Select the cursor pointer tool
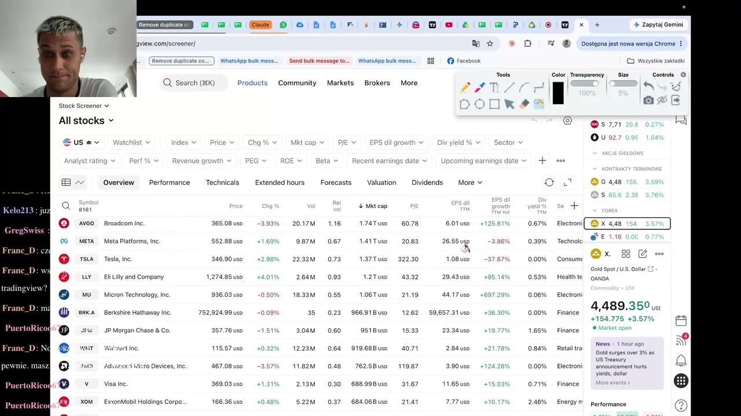This screenshot has height=416, width=741. click(x=509, y=104)
